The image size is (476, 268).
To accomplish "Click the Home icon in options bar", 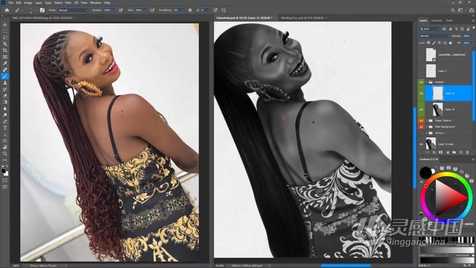I will pos(7,10).
